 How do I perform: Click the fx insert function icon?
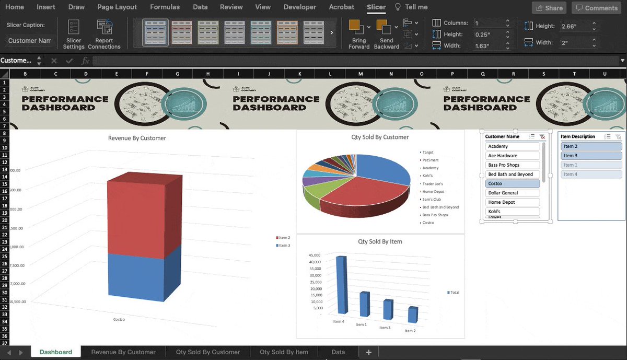86,61
